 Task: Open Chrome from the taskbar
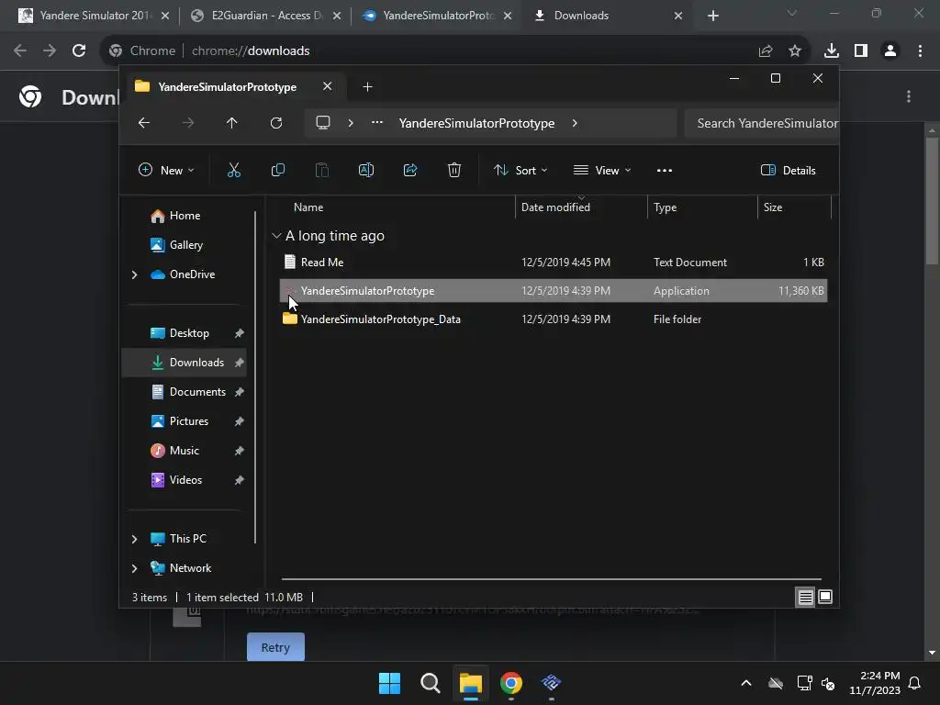[x=511, y=683]
